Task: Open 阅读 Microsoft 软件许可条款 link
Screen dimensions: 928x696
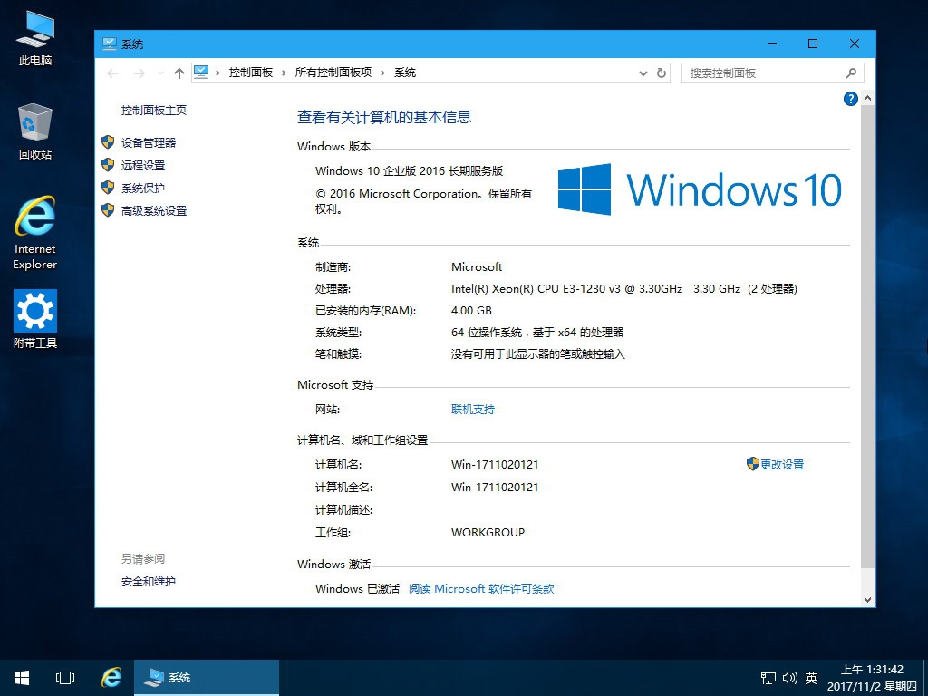Action: point(481,589)
